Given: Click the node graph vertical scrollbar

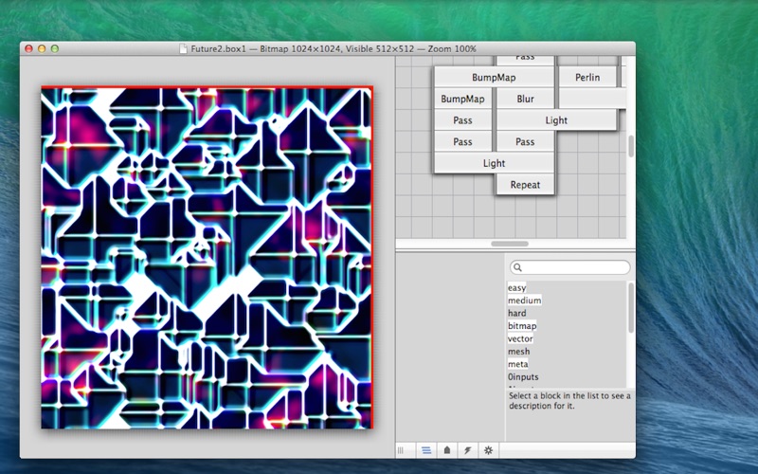Looking at the screenshot, I should 630,146.
